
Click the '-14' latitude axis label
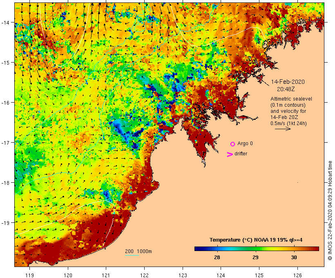tap(5, 22)
